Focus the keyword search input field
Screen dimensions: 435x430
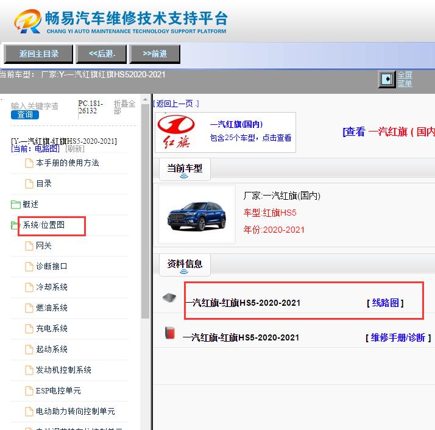click(x=35, y=106)
